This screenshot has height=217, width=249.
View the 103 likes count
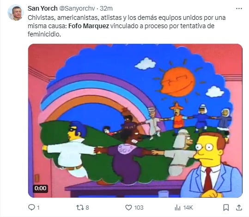tap(139, 208)
